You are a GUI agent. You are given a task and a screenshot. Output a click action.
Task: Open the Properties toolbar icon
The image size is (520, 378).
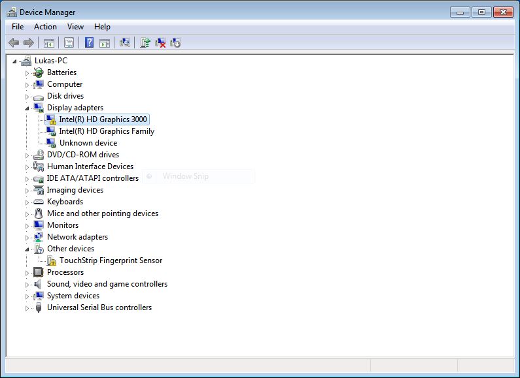[69, 42]
